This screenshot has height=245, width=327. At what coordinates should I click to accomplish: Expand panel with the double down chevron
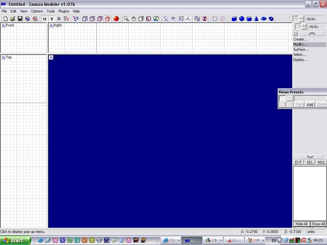310,157
